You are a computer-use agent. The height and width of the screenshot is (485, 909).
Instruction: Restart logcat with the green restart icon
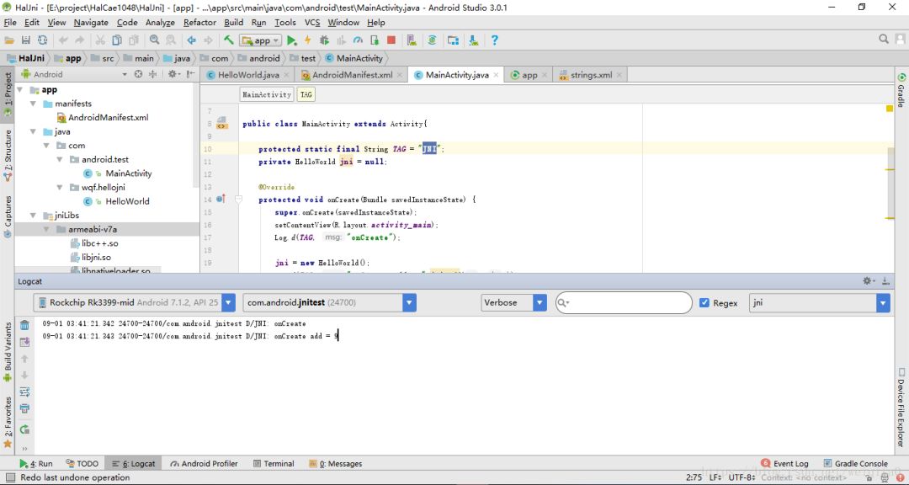click(24, 430)
